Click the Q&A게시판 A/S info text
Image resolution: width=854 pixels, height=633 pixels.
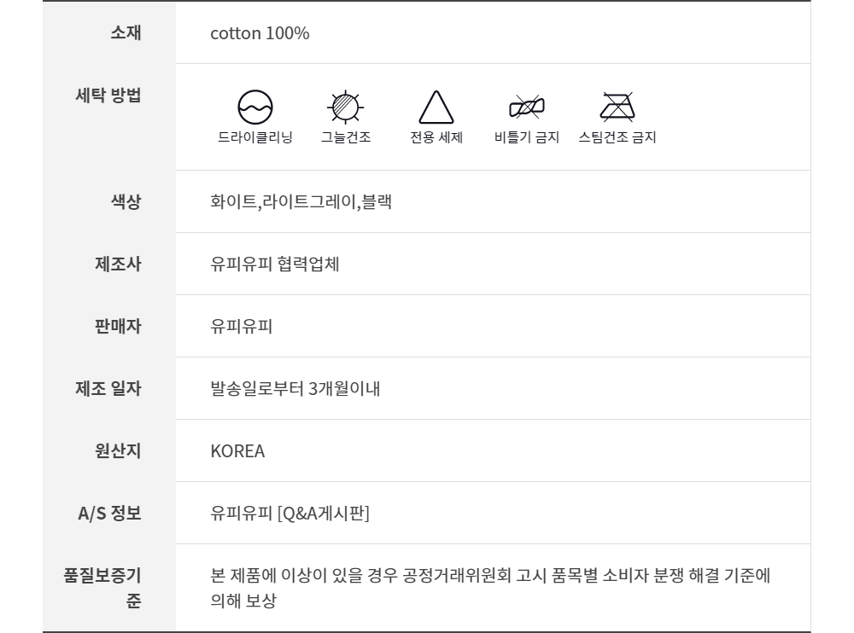[290, 514]
